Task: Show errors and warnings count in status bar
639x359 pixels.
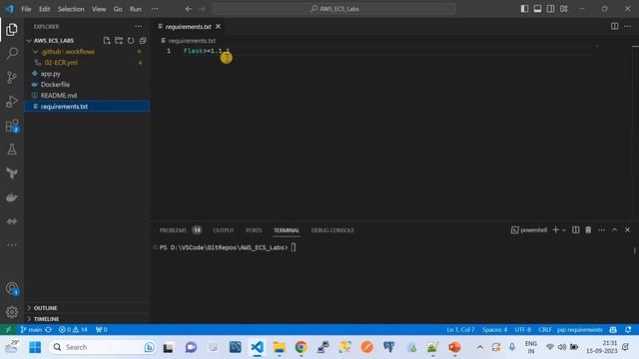Action: pos(73,330)
